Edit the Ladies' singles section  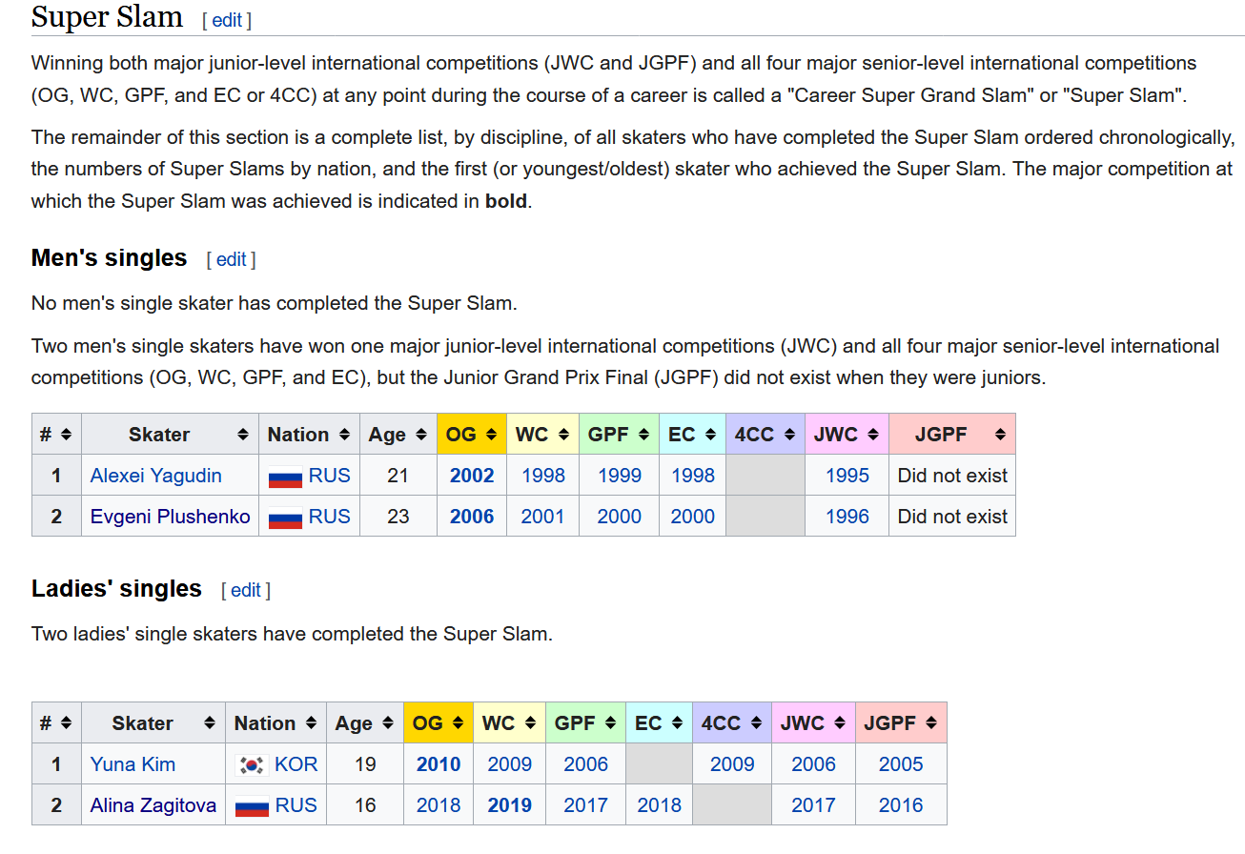(x=245, y=590)
